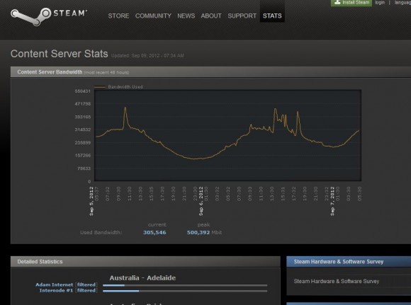Open Steam Hardware & Software Survey link
Screen dimensions: 411x305
point(337,281)
